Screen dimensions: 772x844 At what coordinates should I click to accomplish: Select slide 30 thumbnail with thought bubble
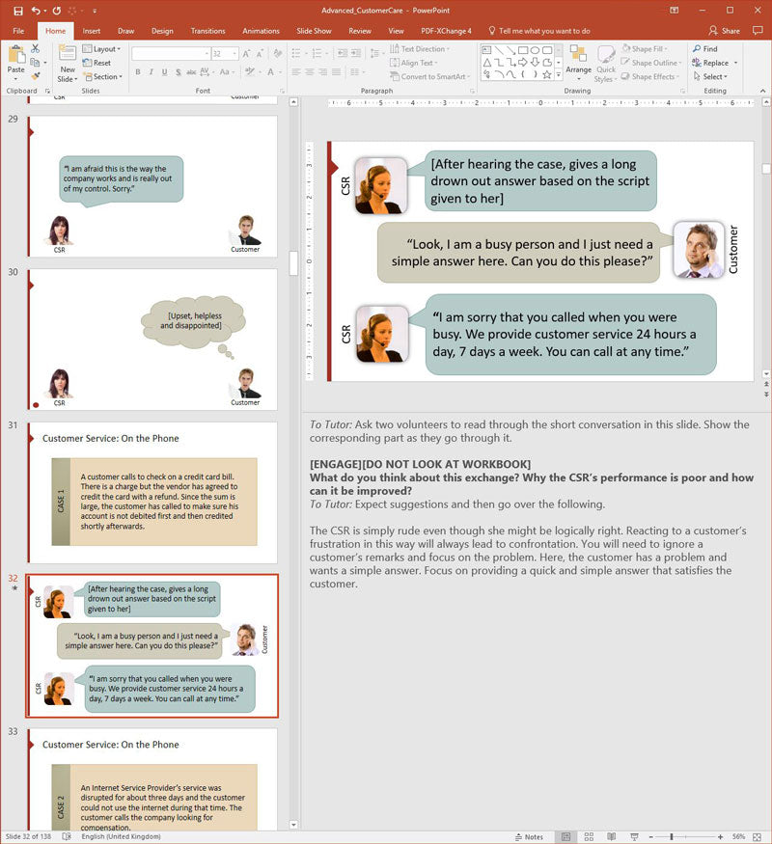click(152, 340)
